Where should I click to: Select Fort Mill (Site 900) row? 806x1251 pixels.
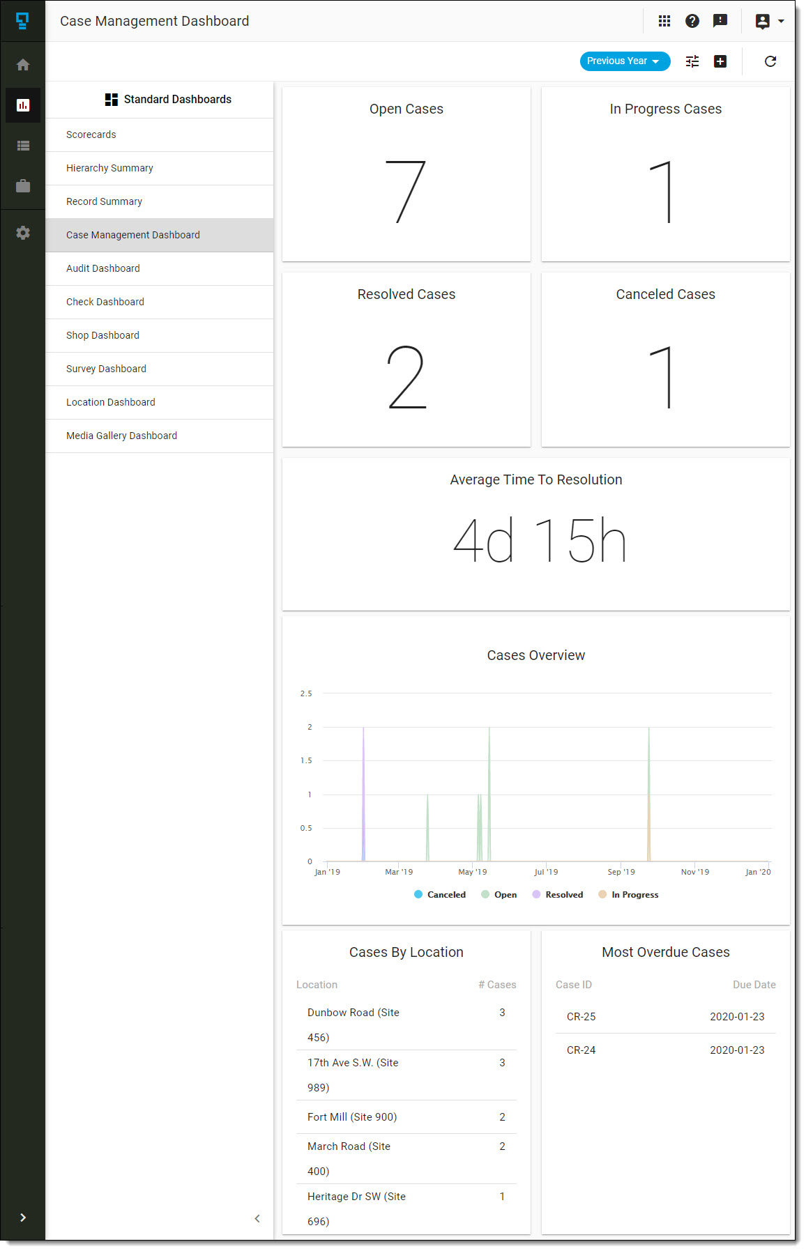[406, 1117]
